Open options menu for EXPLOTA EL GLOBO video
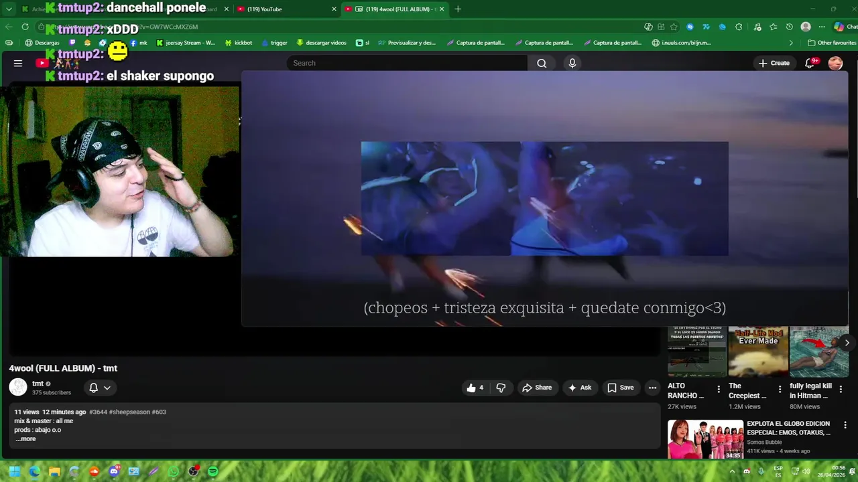This screenshot has width=858, height=482. coord(845,425)
